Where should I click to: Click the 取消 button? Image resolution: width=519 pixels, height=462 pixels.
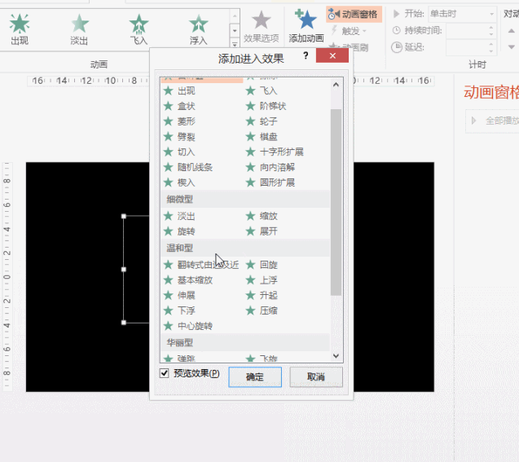tap(316, 377)
